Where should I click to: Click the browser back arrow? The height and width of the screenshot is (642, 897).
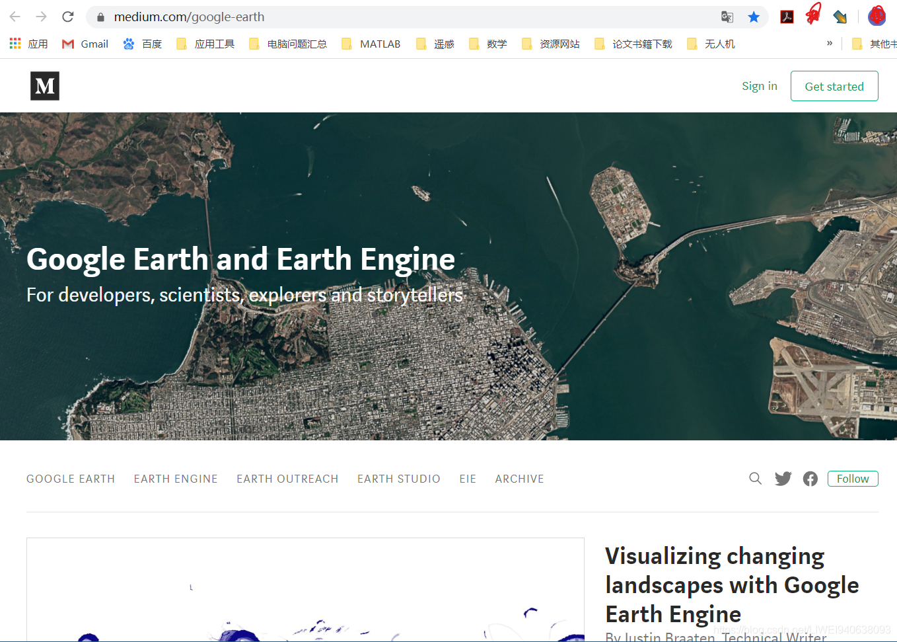pyautogui.click(x=15, y=17)
